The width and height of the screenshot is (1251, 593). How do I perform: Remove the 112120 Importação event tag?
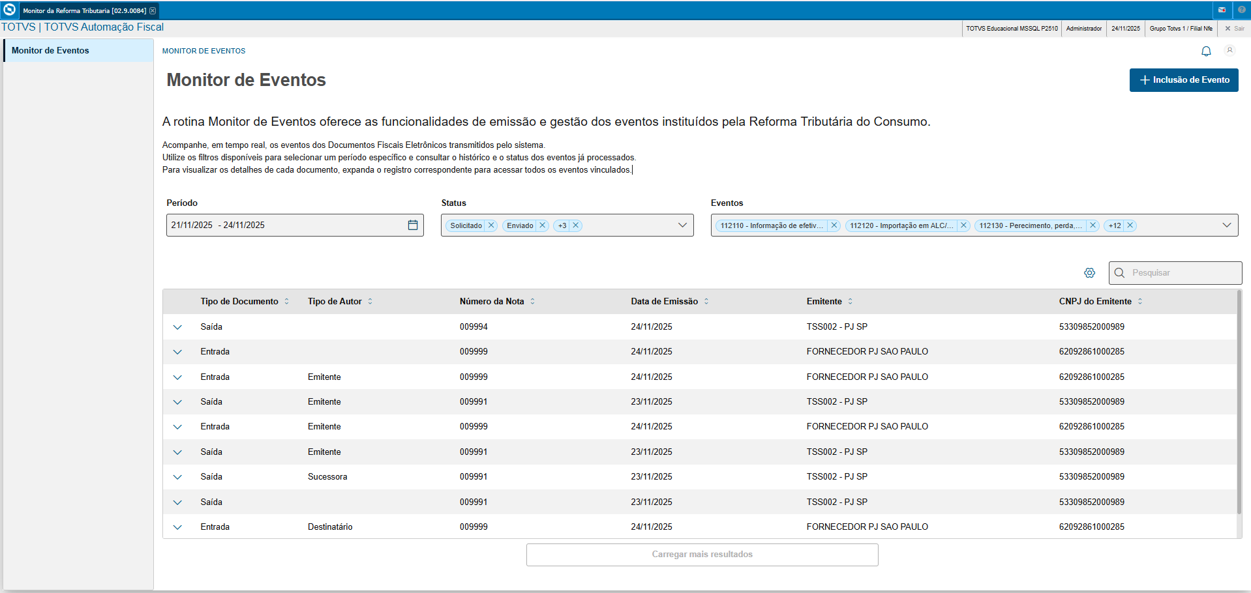click(963, 225)
